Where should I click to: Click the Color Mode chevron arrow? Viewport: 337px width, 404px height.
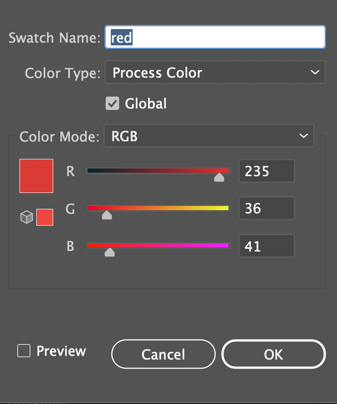303,135
